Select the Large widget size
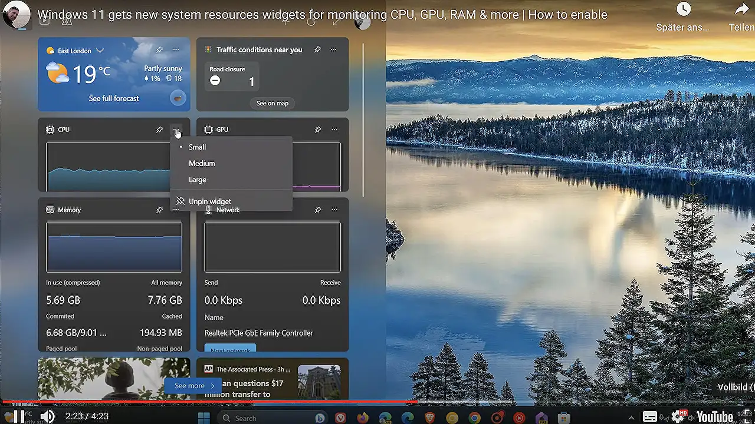 click(x=198, y=180)
